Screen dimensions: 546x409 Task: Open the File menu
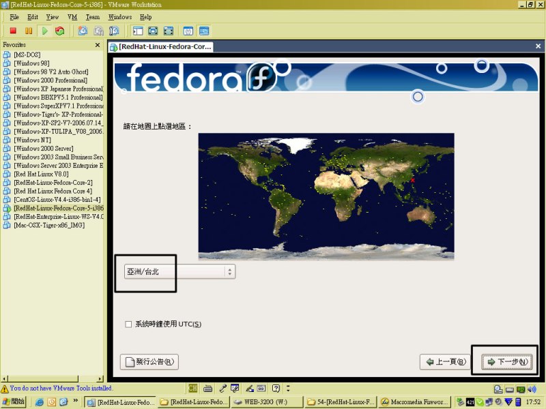tap(14, 17)
